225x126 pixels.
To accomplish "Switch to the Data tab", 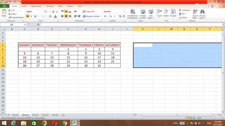I will click(60, 6).
